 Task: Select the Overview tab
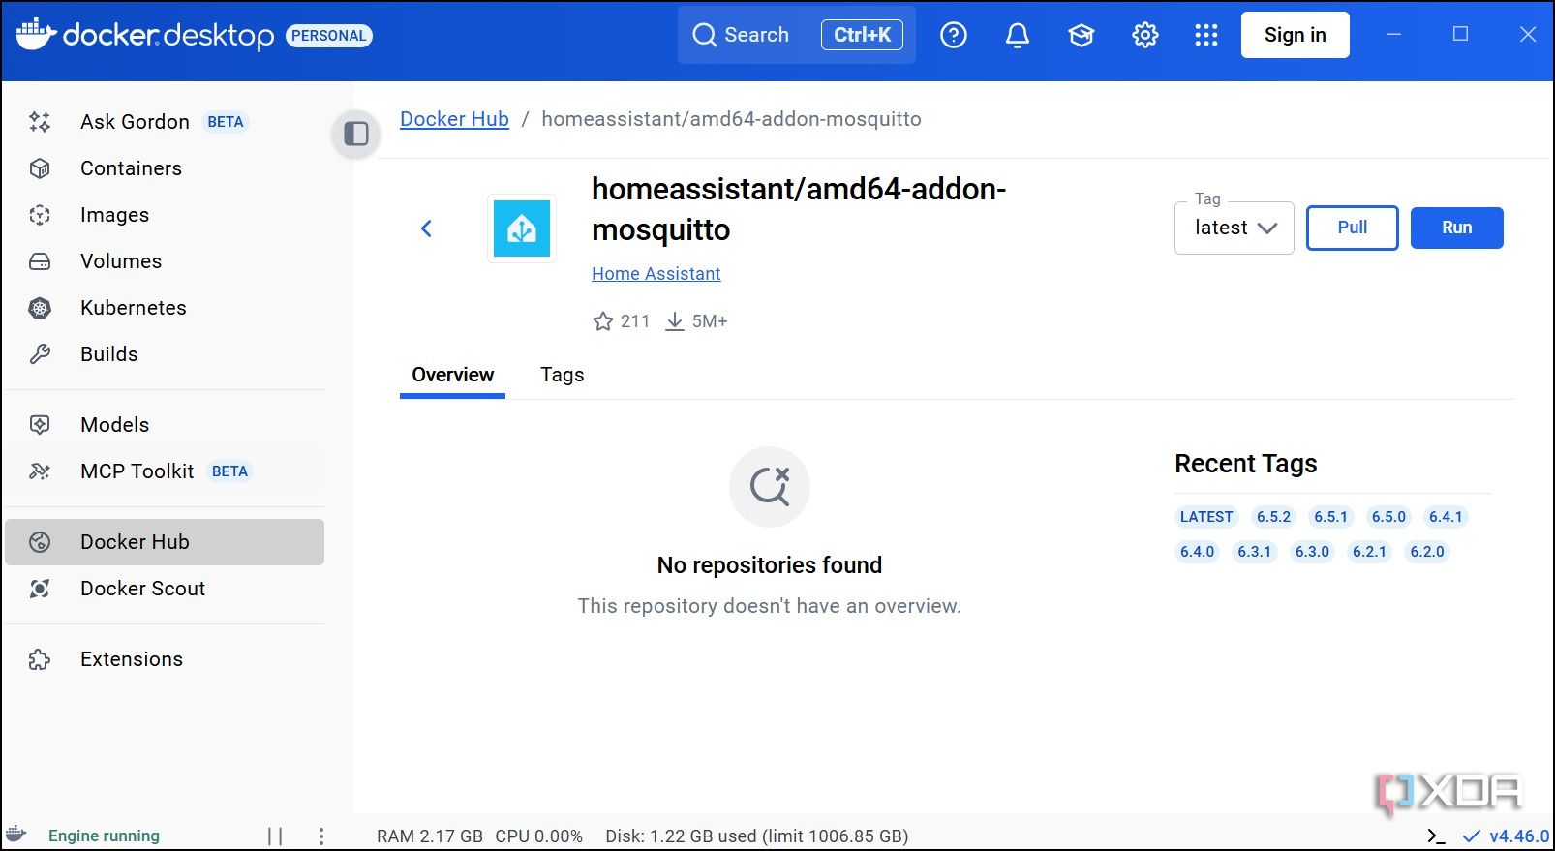(452, 375)
